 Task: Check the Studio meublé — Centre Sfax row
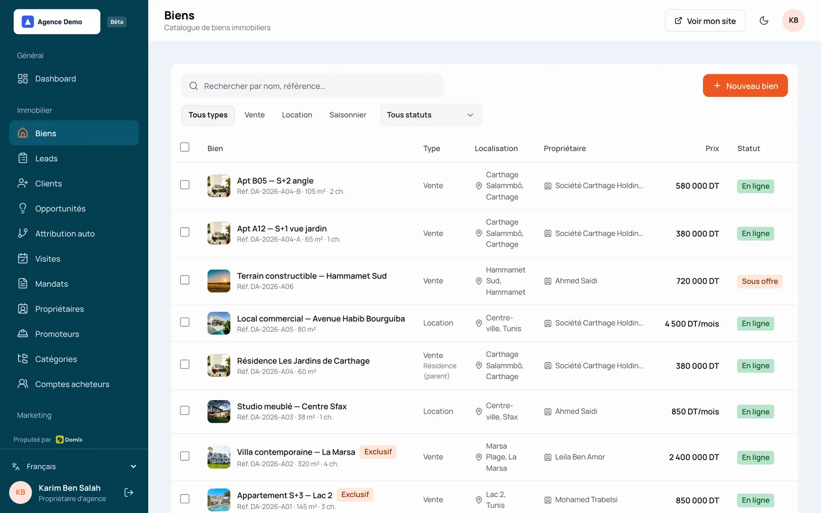point(185,410)
